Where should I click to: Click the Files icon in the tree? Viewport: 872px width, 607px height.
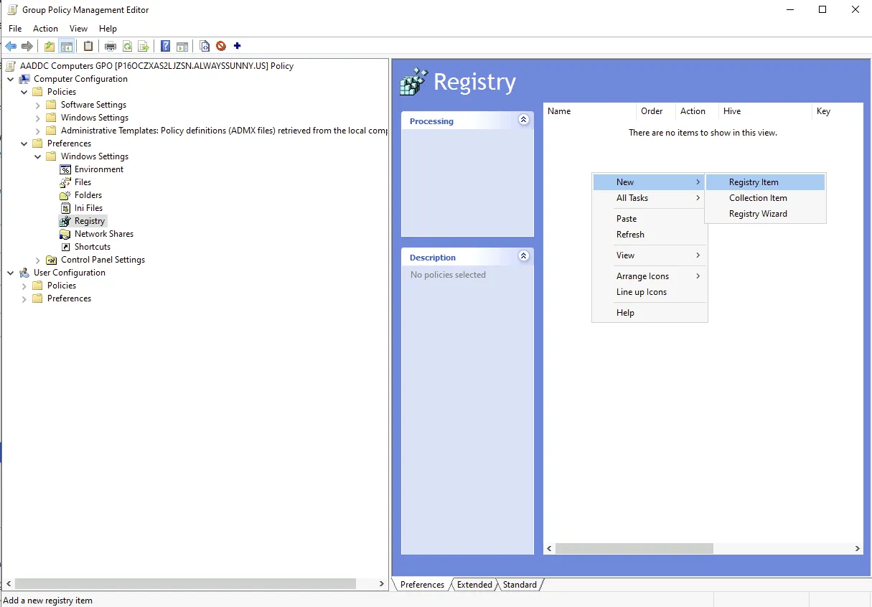click(65, 182)
